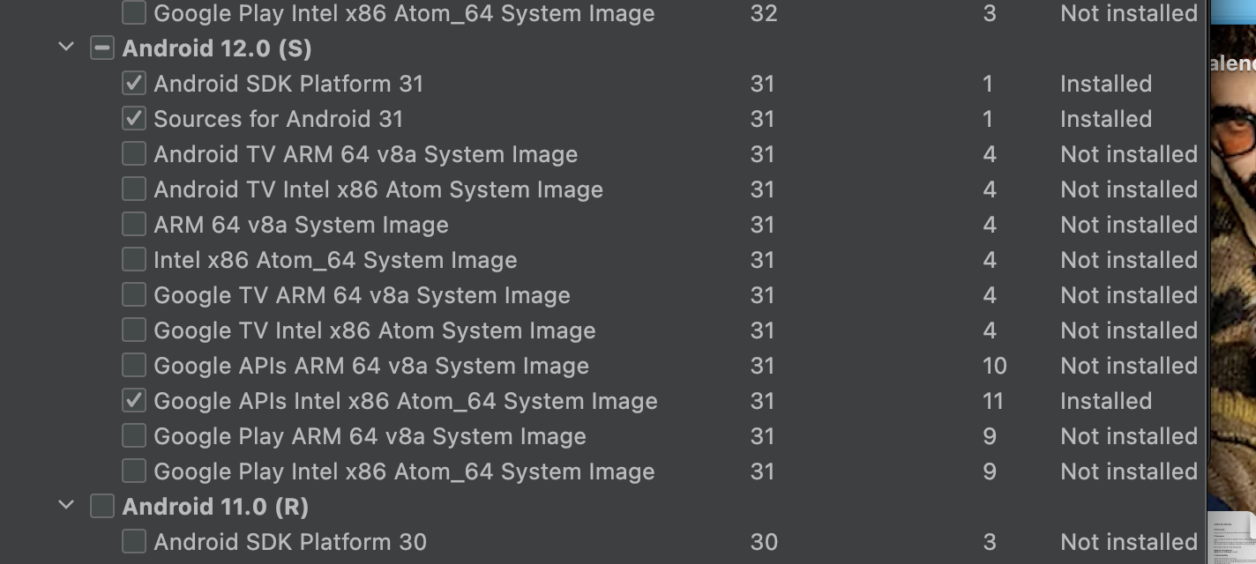Check the Android 11.0 (R) group checkbox
Image resolution: width=1256 pixels, height=564 pixels.
point(102,507)
